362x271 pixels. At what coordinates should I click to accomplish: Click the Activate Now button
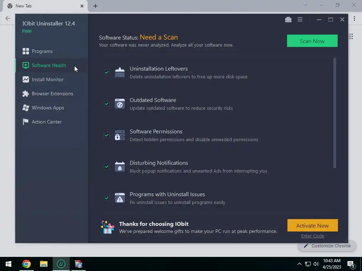tap(313, 225)
